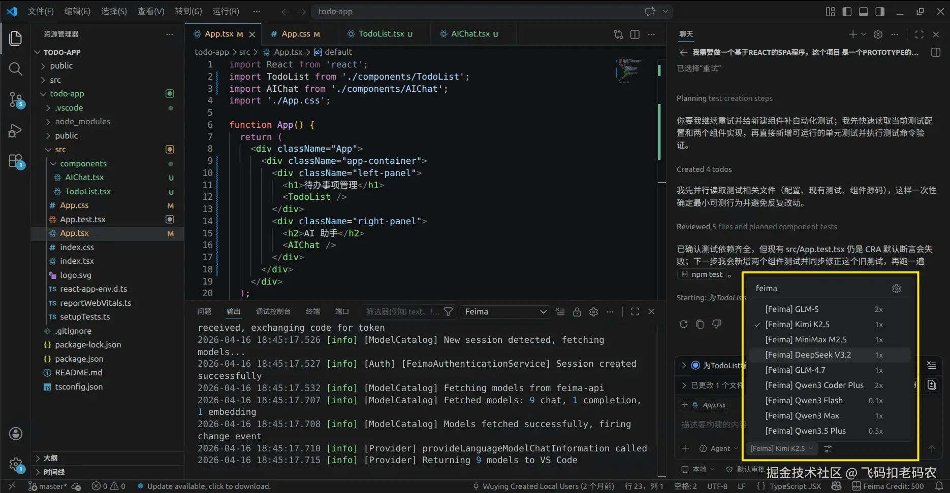The width and height of the screenshot is (950, 493).
Task: Click thumbs-down on chat response
Action: tap(717, 324)
